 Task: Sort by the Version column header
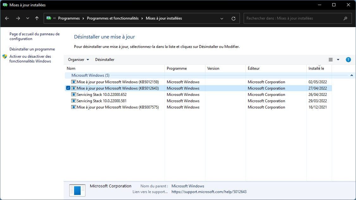click(x=225, y=68)
